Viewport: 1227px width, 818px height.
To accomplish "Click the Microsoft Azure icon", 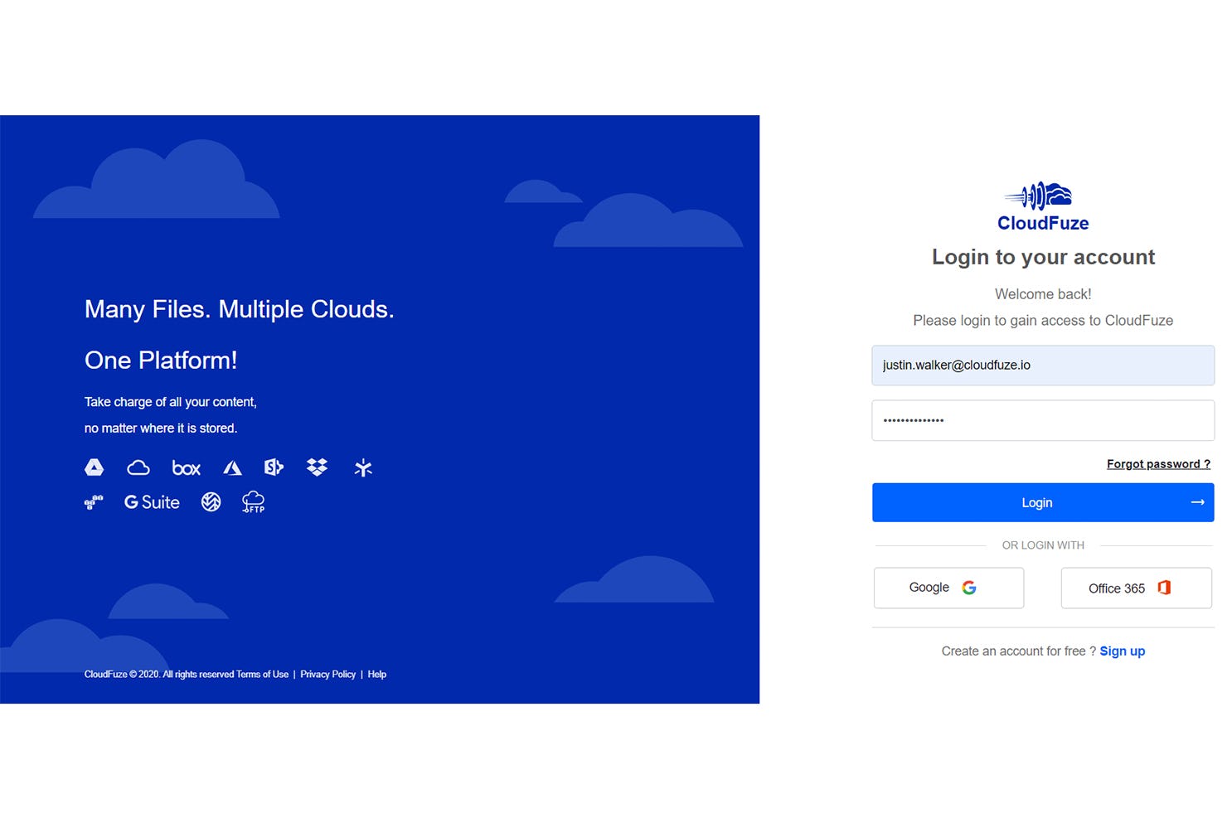I will [232, 467].
